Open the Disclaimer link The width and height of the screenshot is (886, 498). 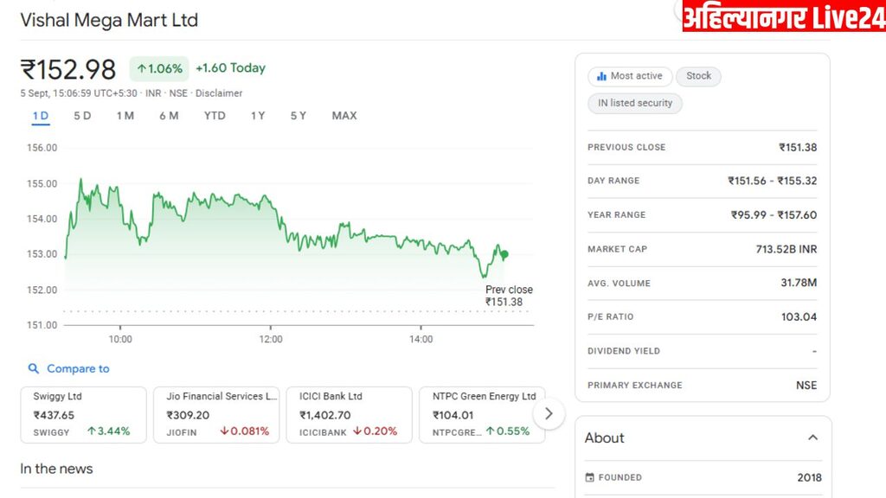pos(219,93)
